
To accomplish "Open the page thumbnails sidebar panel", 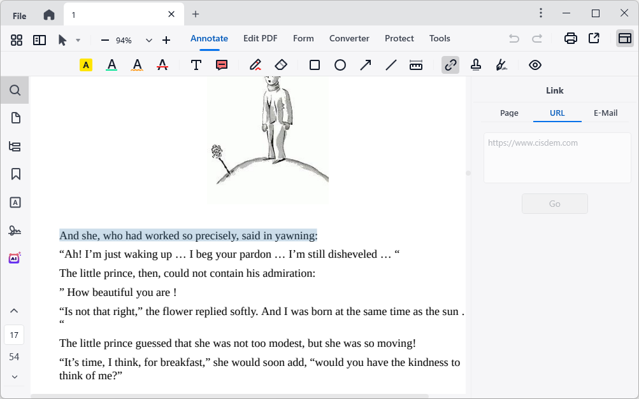I will click(x=14, y=118).
